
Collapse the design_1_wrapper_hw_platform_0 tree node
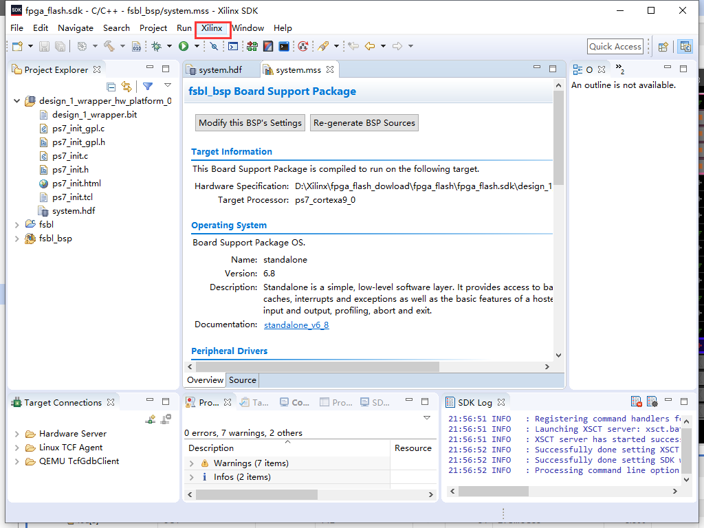(x=17, y=101)
